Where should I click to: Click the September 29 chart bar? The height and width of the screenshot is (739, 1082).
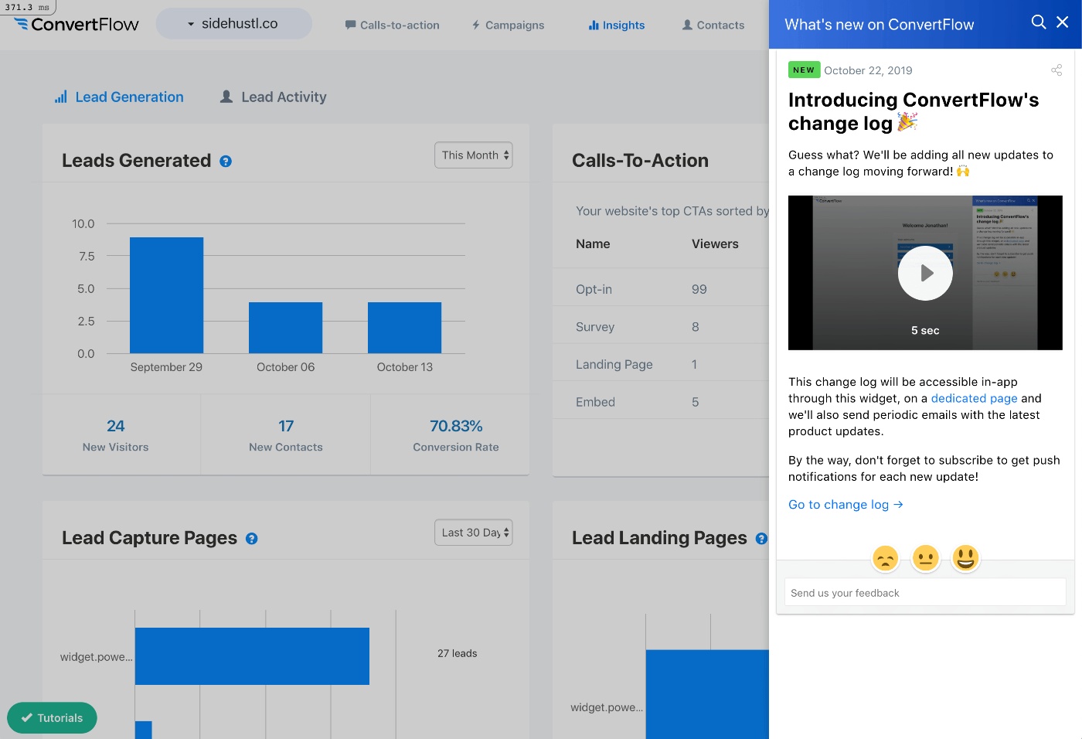point(166,295)
